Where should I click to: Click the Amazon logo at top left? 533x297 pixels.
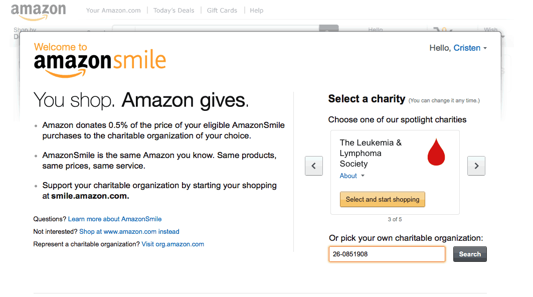[39, 12]
